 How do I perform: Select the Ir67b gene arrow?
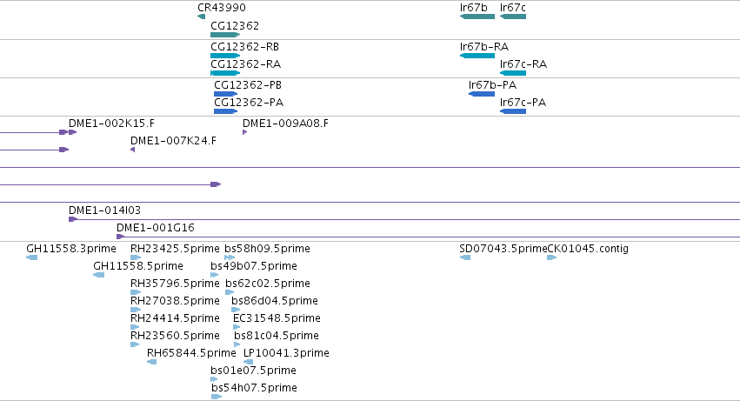point(477,17)
